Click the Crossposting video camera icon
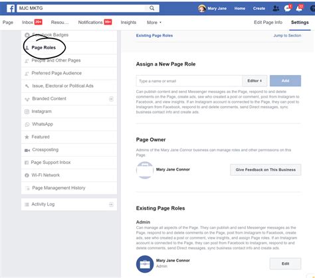 tap(27, 150)
